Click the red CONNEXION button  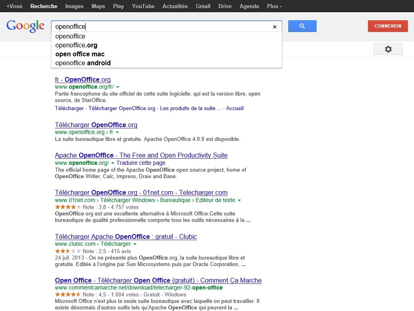pyautogui.click(x=388, y=26)
